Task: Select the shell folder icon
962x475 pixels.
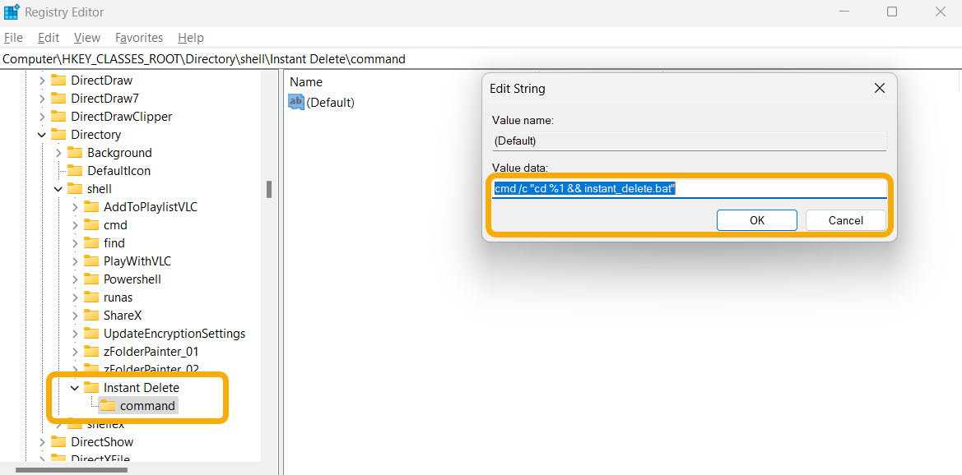Action: point(75,188)
